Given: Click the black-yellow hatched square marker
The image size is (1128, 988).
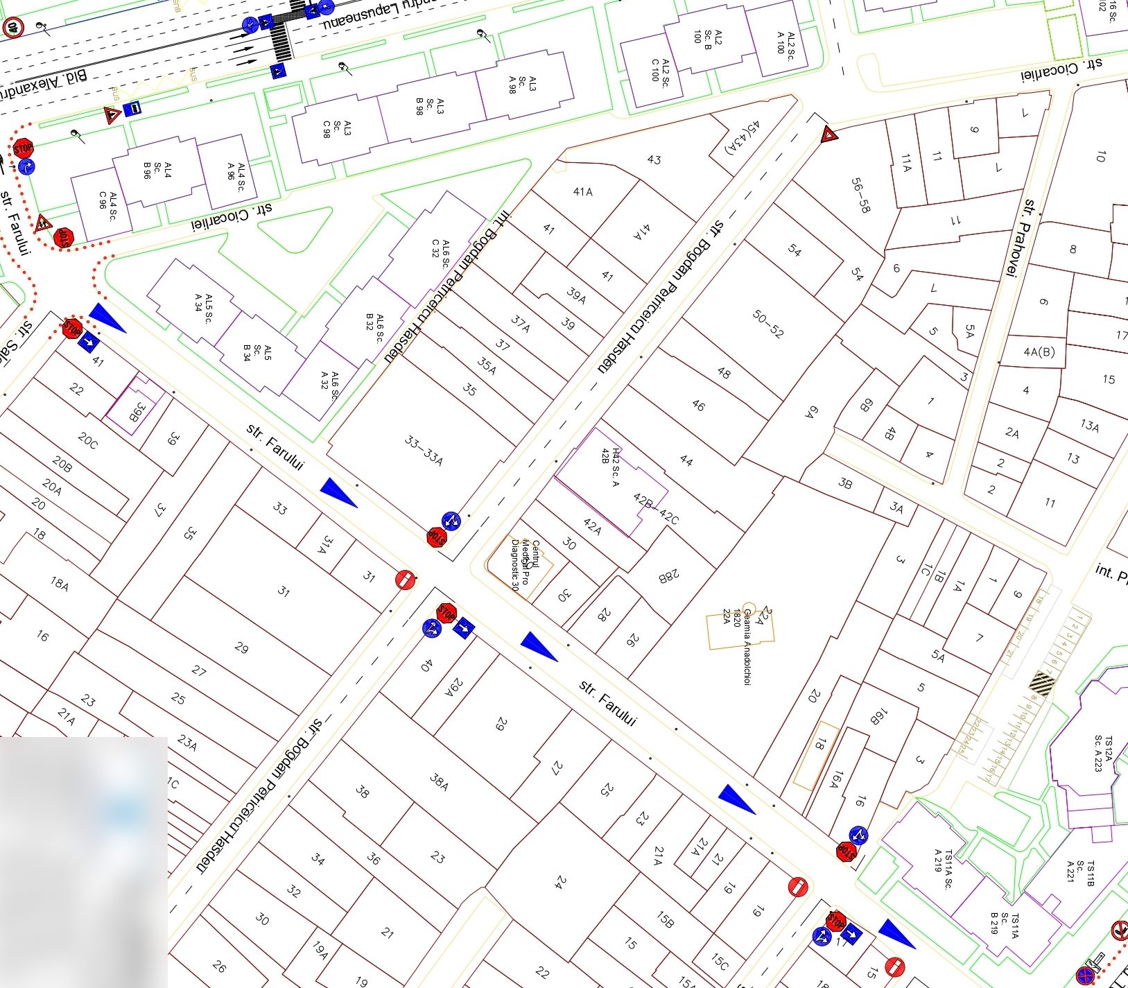Looking at the screenshot, I should pyautogui.click(x=1041, y=682).
